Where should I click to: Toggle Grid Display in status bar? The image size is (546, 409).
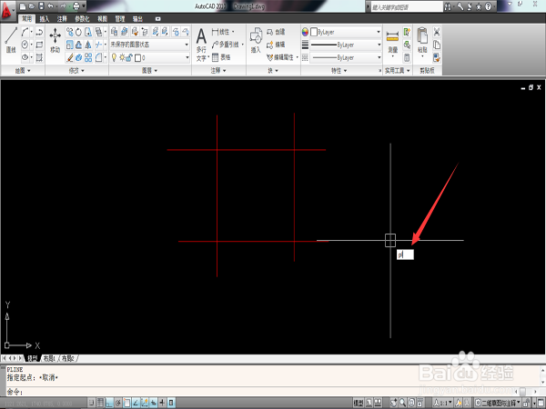click(x=100, y=403)
